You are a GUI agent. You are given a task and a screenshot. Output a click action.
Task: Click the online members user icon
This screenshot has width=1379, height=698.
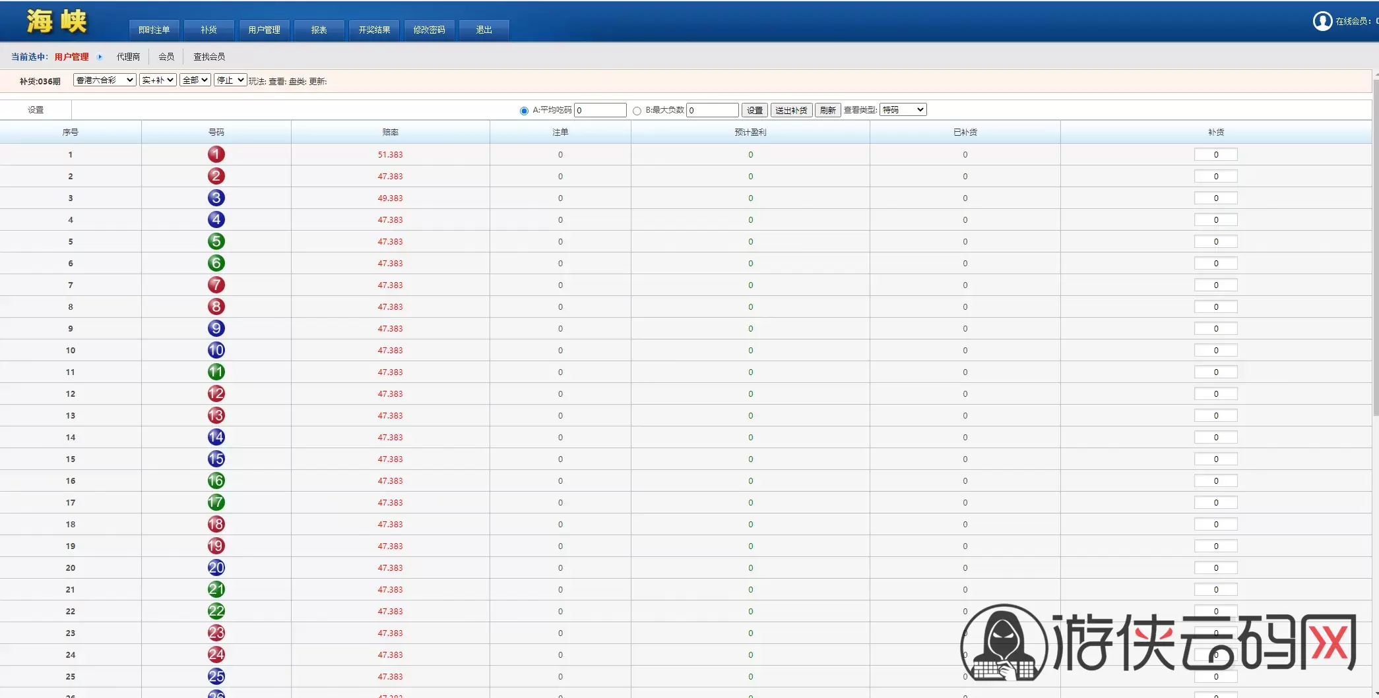point(1322,21)
